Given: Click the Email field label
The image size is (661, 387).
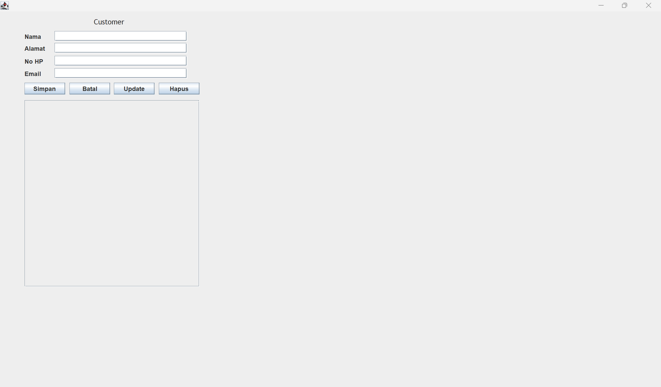Looking at the screenshot, I should click(x=33, y=74).
